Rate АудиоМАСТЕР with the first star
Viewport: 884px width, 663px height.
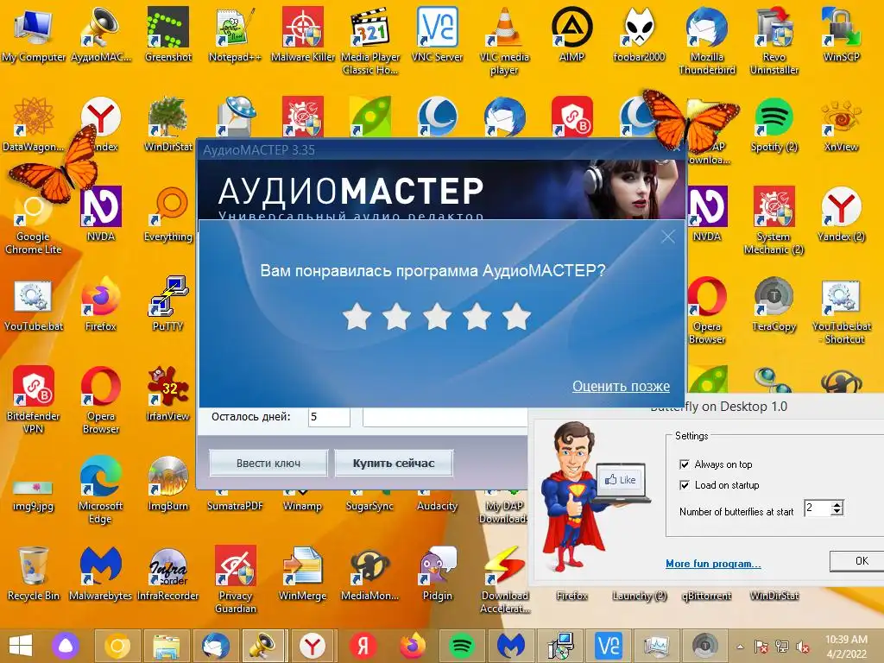coord(357,316)
